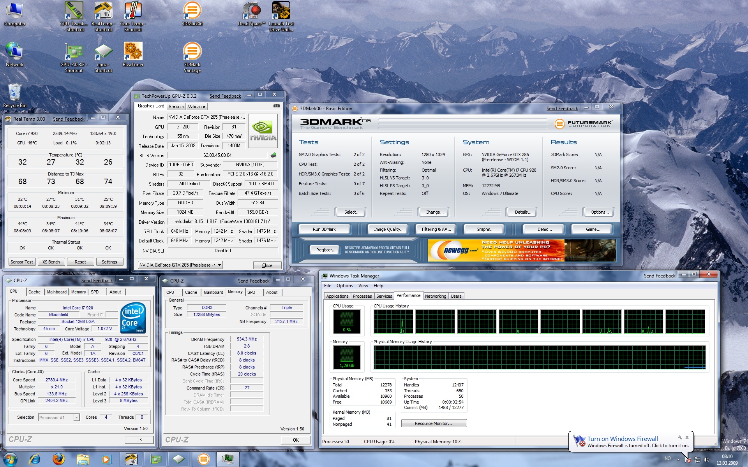This screenshot has height=467, width=748.
Task: Open the View menu in Task Manager
Action: tap(363, 286)
